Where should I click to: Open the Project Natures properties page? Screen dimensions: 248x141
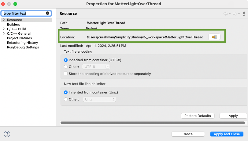coord(19,38)
